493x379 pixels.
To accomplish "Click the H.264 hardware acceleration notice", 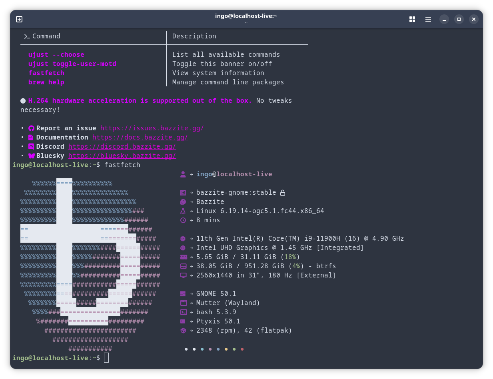I will click(x=140, y=101).
